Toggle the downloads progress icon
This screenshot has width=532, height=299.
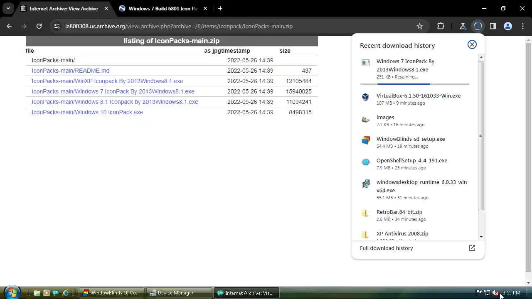[x=478, y=26]
